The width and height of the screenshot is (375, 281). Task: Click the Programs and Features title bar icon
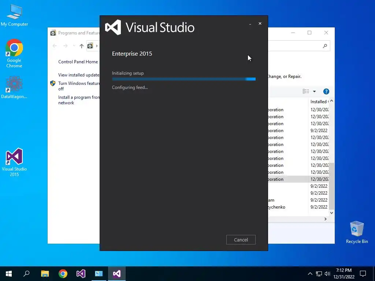pyautogui.click(x=53, y=33)
